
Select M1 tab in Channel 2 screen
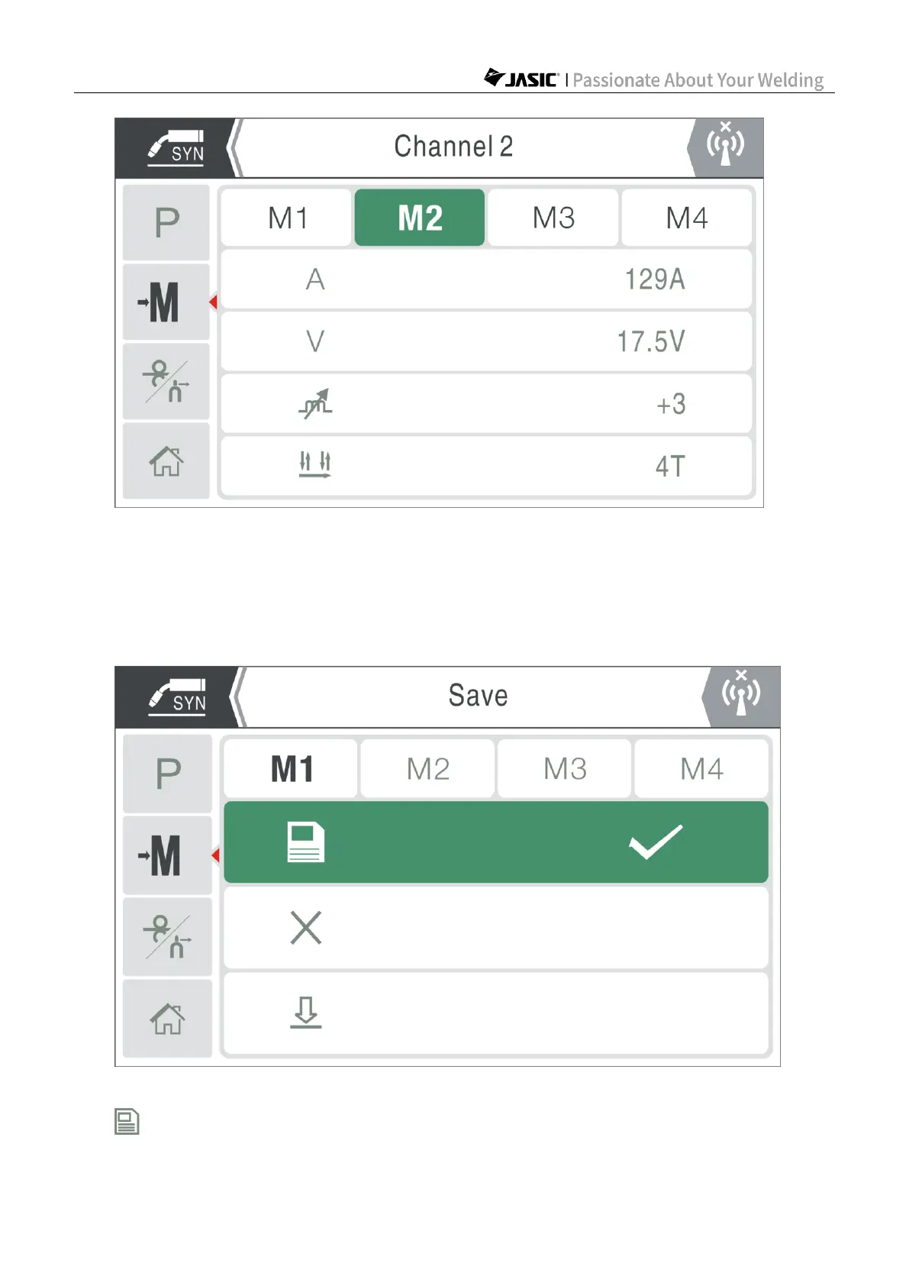coord(288,218)
